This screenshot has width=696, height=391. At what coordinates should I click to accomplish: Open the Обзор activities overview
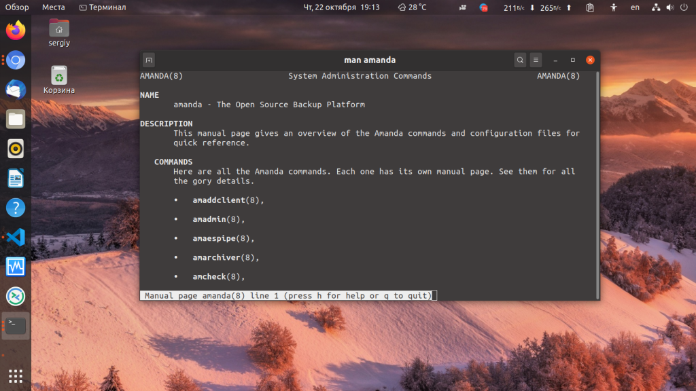tap(17, 7)
